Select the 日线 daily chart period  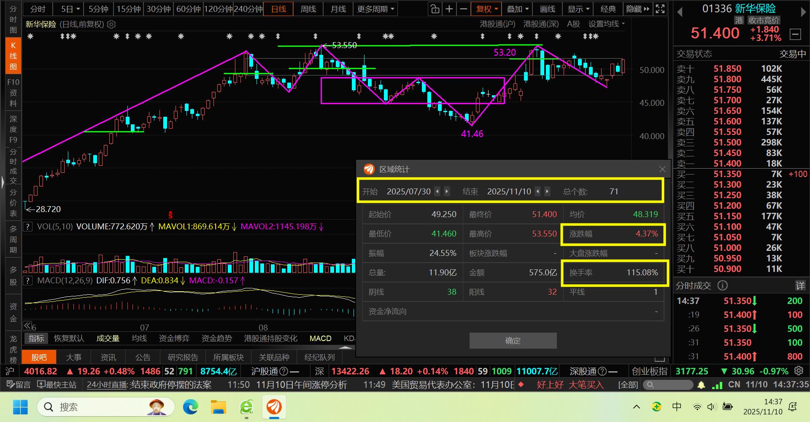tap(278, 9)
